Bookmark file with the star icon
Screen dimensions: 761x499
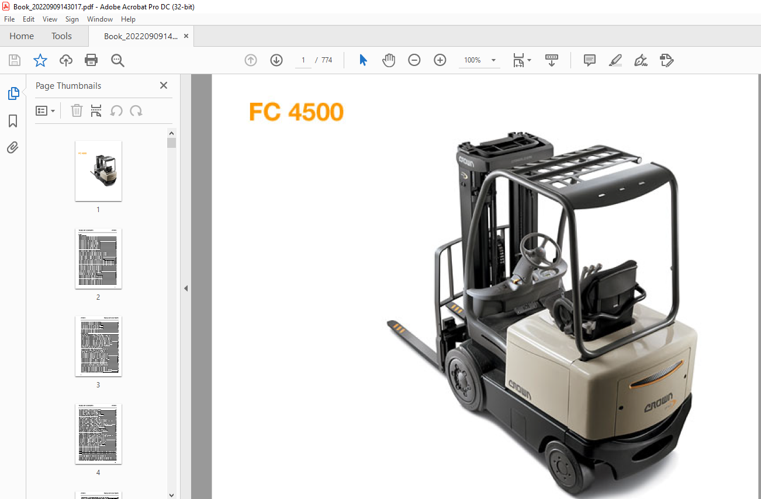40,60
